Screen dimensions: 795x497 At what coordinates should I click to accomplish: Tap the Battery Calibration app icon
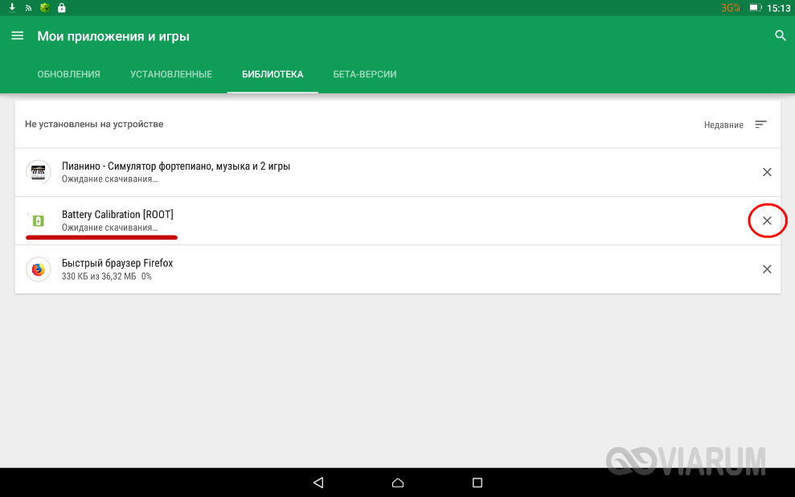pyautogui.click(x=38, y=220)
